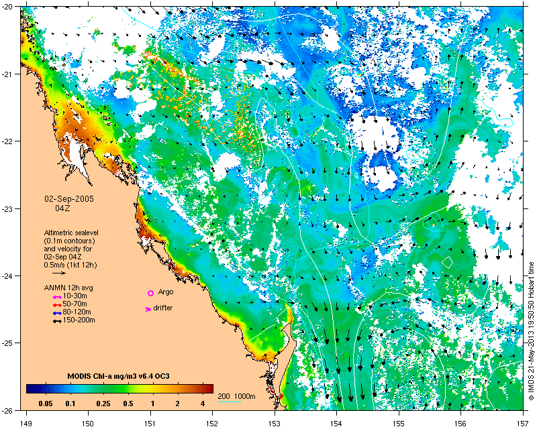Click longitude axis label 153
Screen dimensions: 537x429
click(x=275, y=423)
